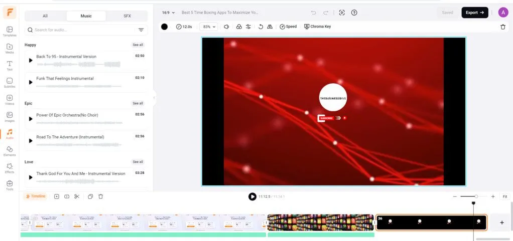Delete the selected clip with the top-right trash icon
This screenshot has width=513, height=241.
pyautogui.click(x=503, y=27)
